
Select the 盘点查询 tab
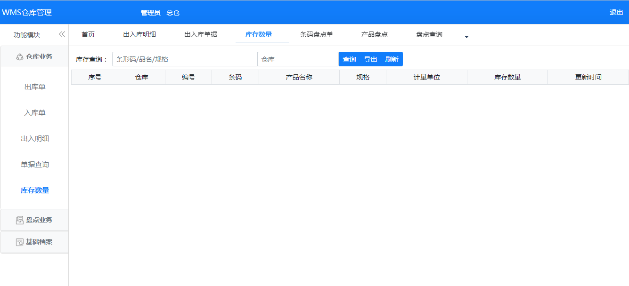[429, 34]
